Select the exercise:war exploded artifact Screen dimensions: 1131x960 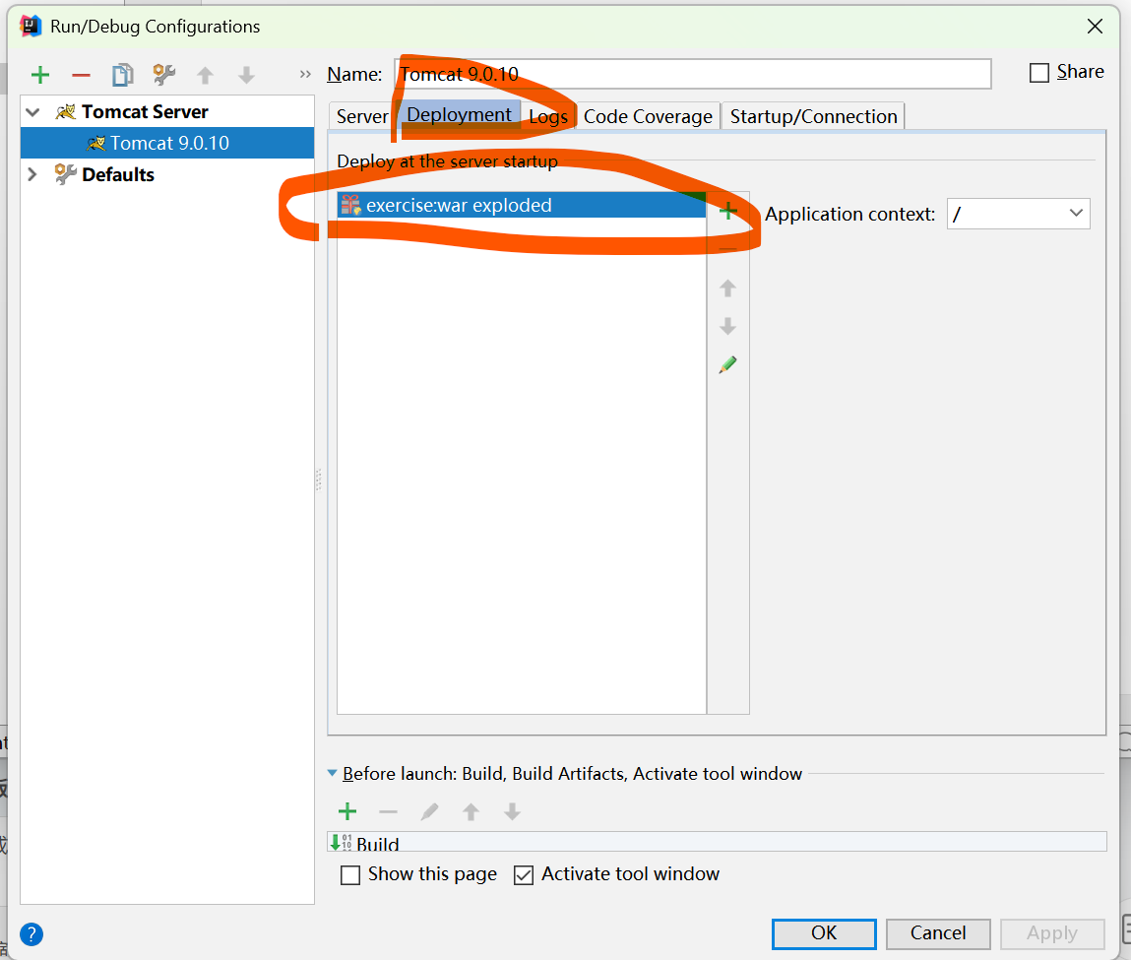tap(522, 205)
